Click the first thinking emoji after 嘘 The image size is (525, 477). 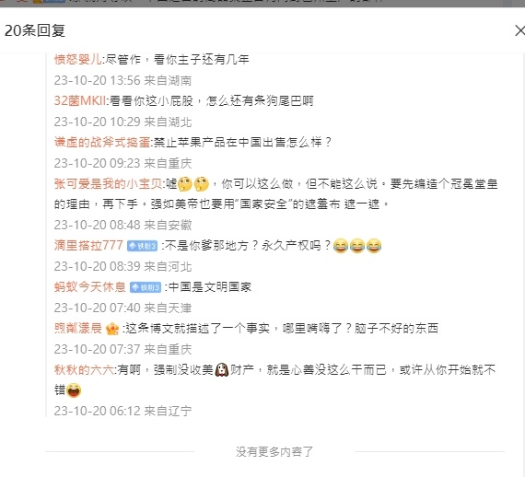click(x=185, y=184)
